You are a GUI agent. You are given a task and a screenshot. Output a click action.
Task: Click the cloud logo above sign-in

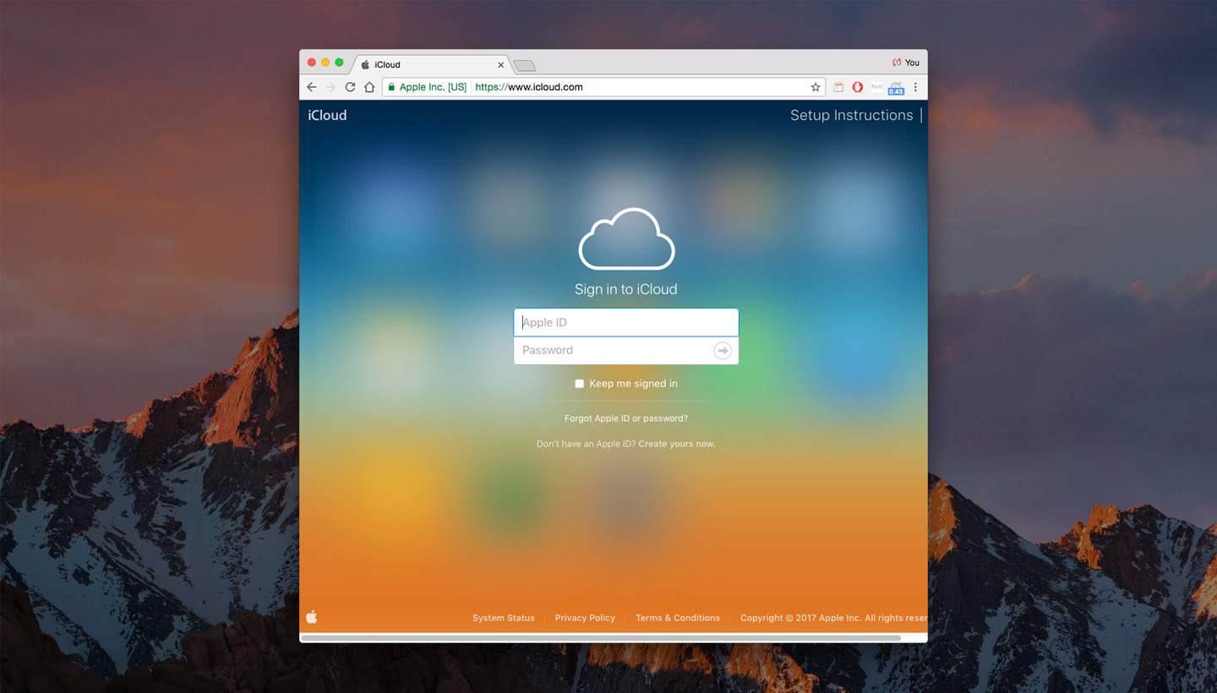(x=626, y=238)
